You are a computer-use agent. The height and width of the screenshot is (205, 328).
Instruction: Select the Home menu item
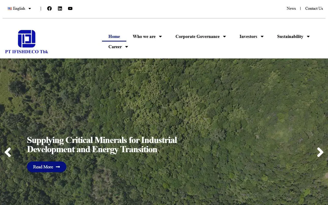(114, 36)
